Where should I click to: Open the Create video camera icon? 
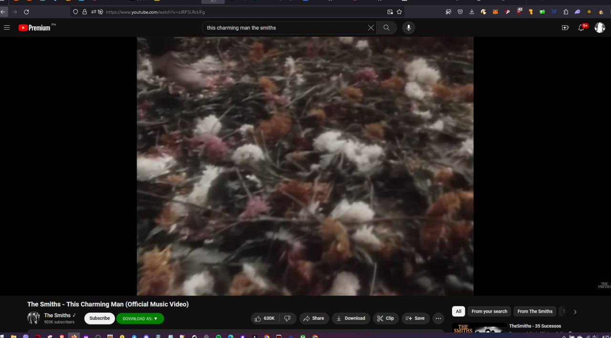pos(565,28)
